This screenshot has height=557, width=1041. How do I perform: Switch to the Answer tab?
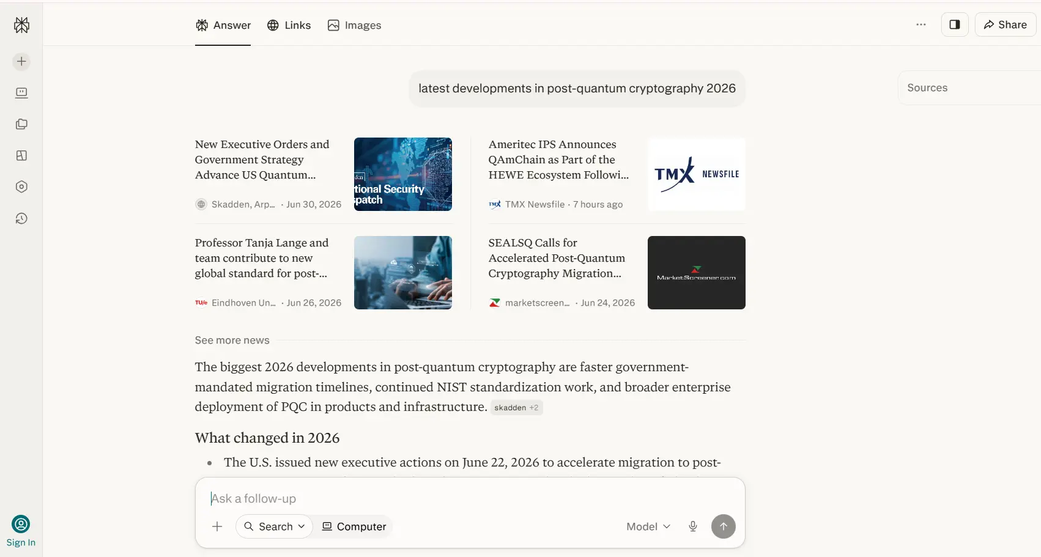click(x=223, y=25)
